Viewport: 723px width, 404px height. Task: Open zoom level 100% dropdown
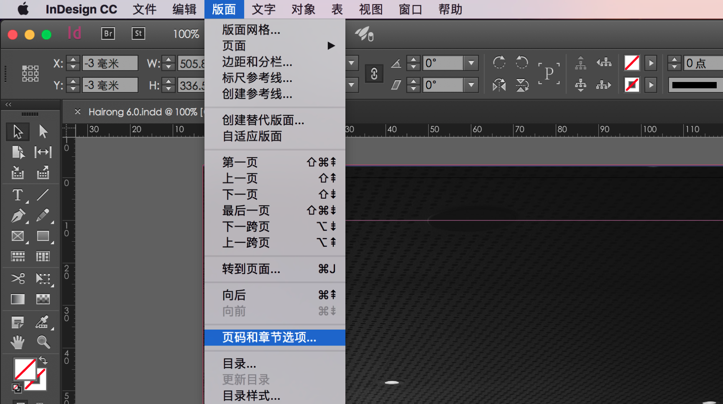click(186, 34)
